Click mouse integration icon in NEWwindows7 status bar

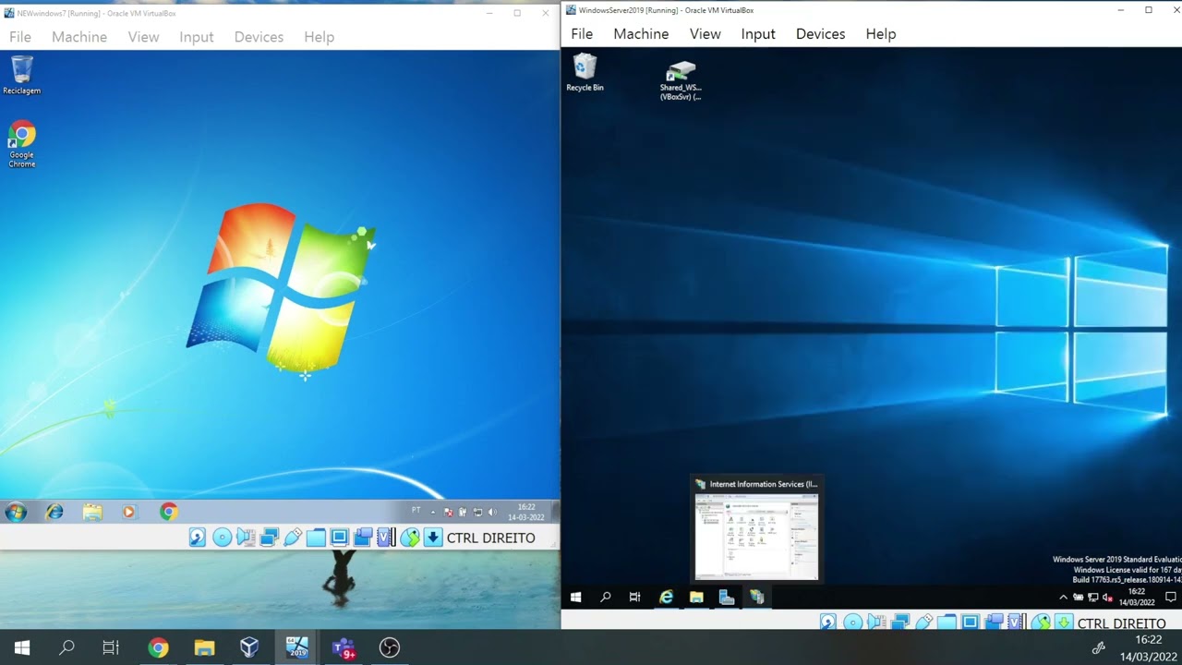tap(409, 538)
